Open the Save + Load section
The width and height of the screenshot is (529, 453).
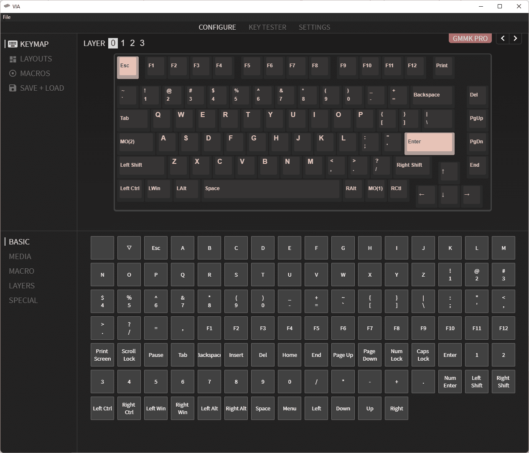point(37,88)
